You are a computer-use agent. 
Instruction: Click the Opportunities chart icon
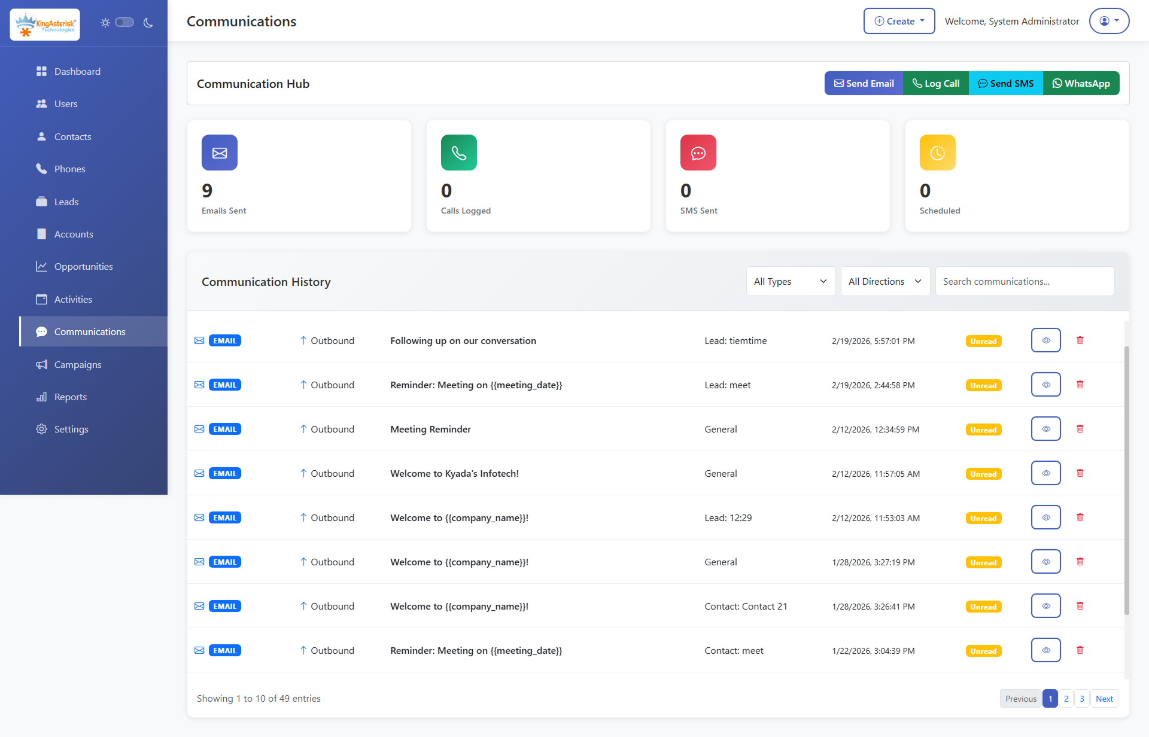coord(41,266)
